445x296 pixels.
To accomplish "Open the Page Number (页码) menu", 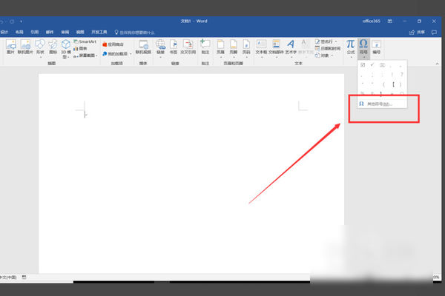I will [x=246, y=47].
